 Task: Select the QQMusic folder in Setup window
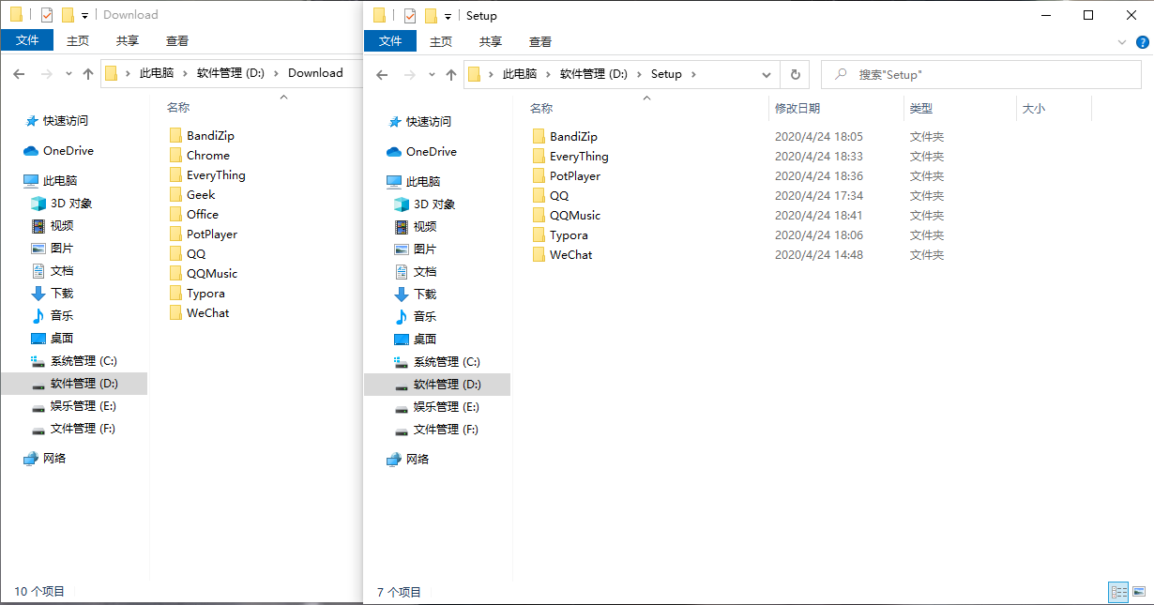[566, 216]
